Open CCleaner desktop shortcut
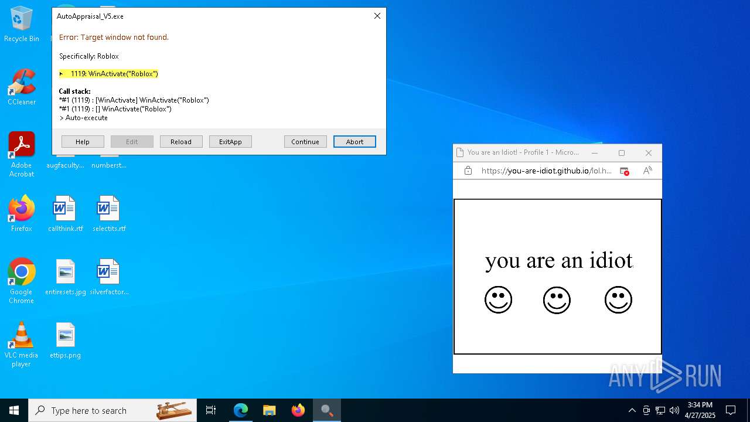The image size is (750, 422). click(x=22, y=87)
